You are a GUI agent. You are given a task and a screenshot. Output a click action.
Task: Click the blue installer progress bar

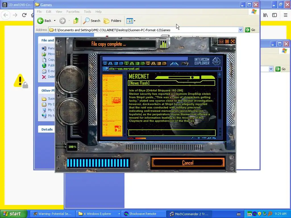[98, 163]
